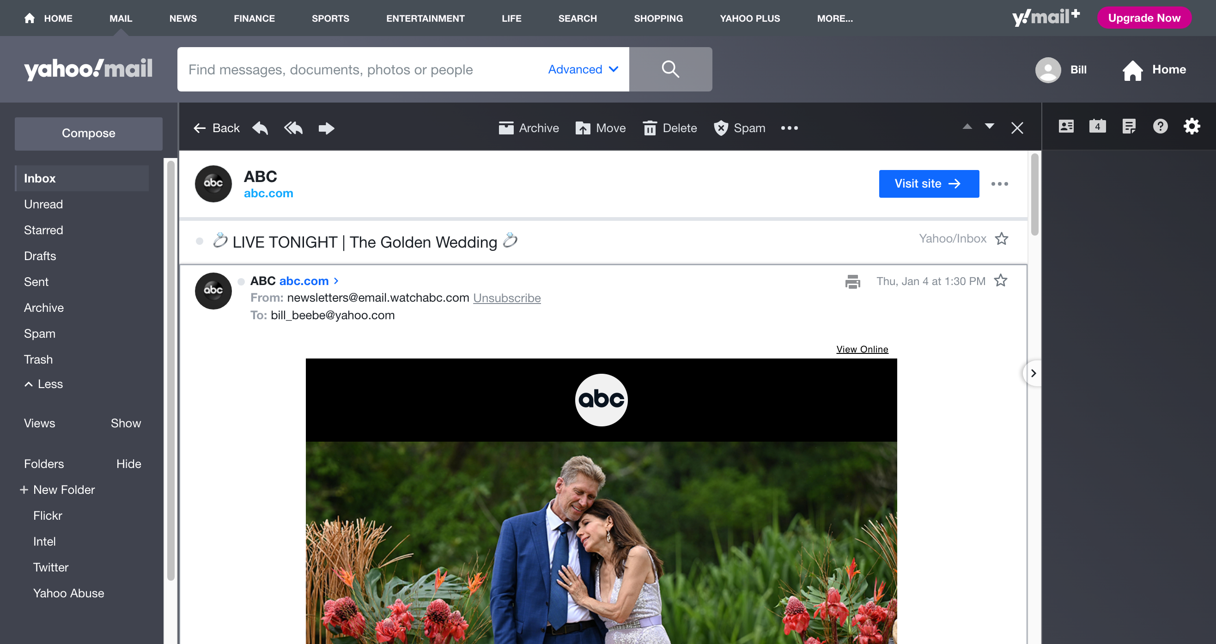
Task: Toggle unread dot beside subject line
Action: click(x=200, y=242)
